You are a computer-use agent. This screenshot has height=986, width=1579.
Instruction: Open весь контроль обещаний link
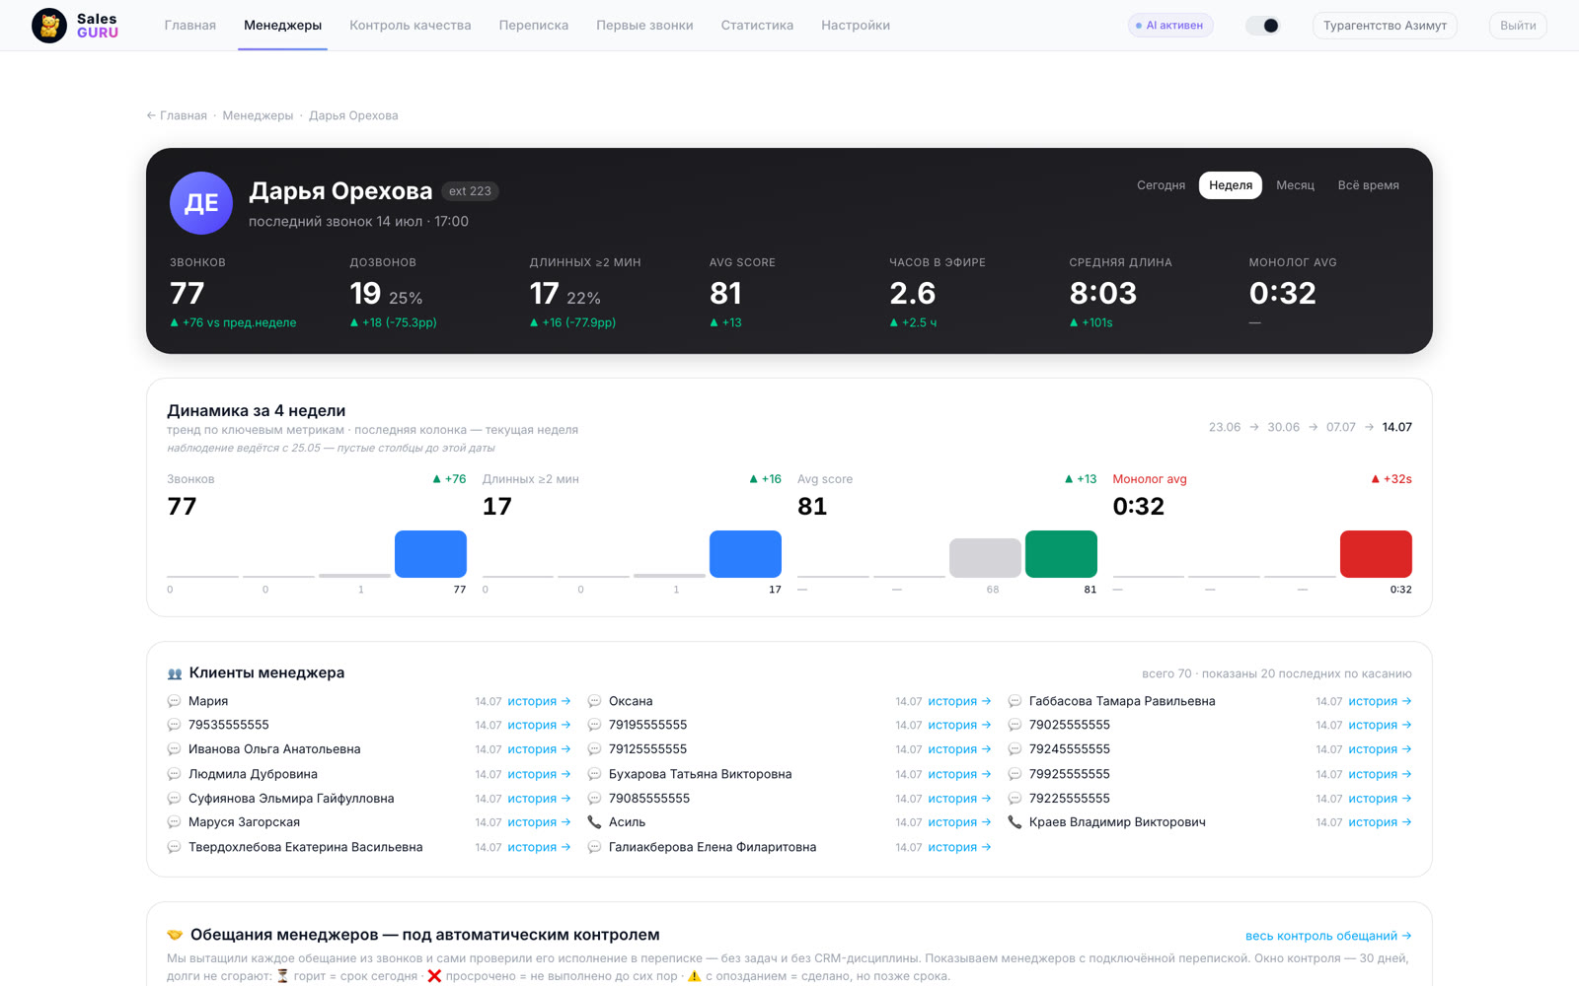pyautogui.click(x=1328, y=936)
